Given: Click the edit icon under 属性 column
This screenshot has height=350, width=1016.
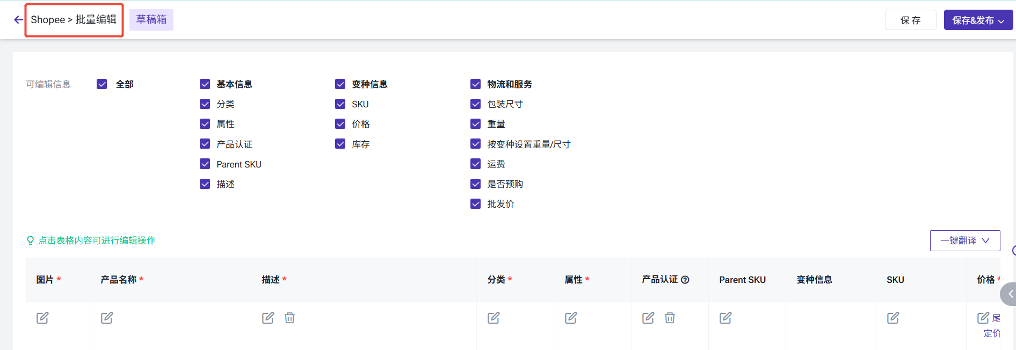Looking at the screenshot, I should point(571,318).
